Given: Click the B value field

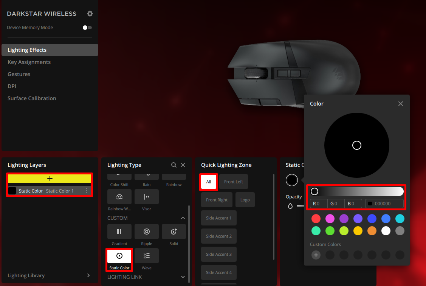Looking at the screenshot, I should pyautogui.click(x=353, y=204).
